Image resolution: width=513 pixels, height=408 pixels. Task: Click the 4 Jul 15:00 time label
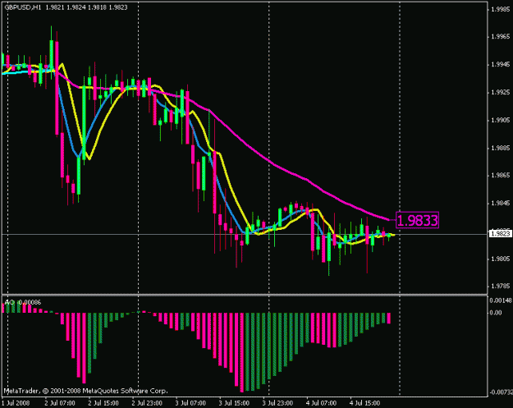(x=364, y=403)
